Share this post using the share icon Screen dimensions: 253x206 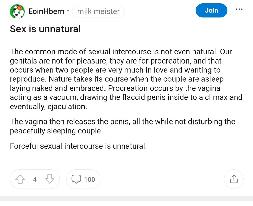[x=234, y=179]
